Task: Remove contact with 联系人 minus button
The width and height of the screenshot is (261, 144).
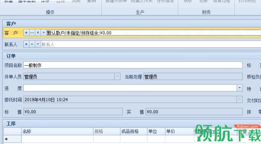Action: pyautogui.click(x=32, y=44)
